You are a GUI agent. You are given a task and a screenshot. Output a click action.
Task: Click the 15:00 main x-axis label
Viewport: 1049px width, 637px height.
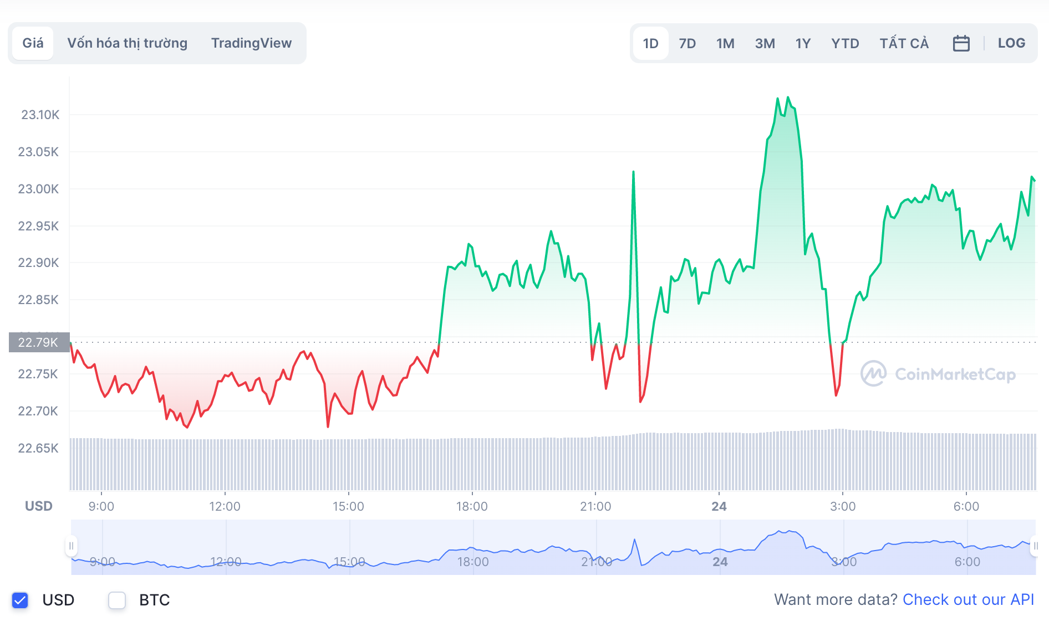coord(348,506)
